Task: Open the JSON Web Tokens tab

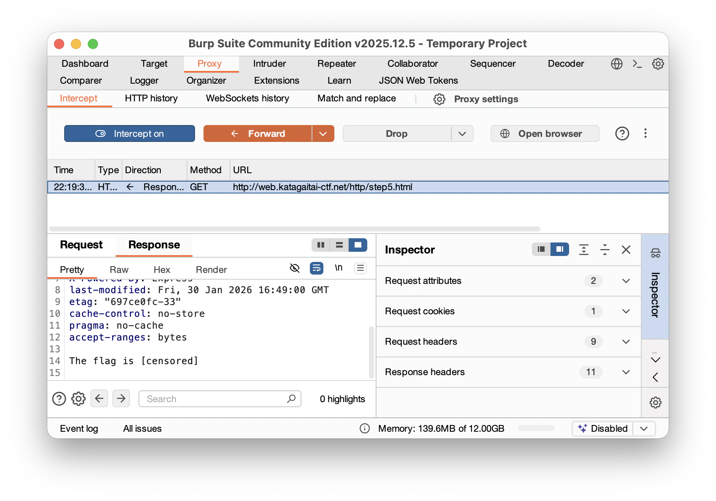Action: (418, 81)
